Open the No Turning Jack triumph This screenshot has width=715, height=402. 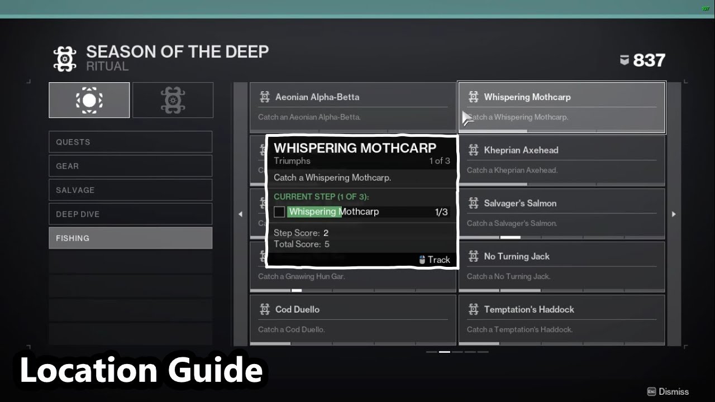click(561, 266)
